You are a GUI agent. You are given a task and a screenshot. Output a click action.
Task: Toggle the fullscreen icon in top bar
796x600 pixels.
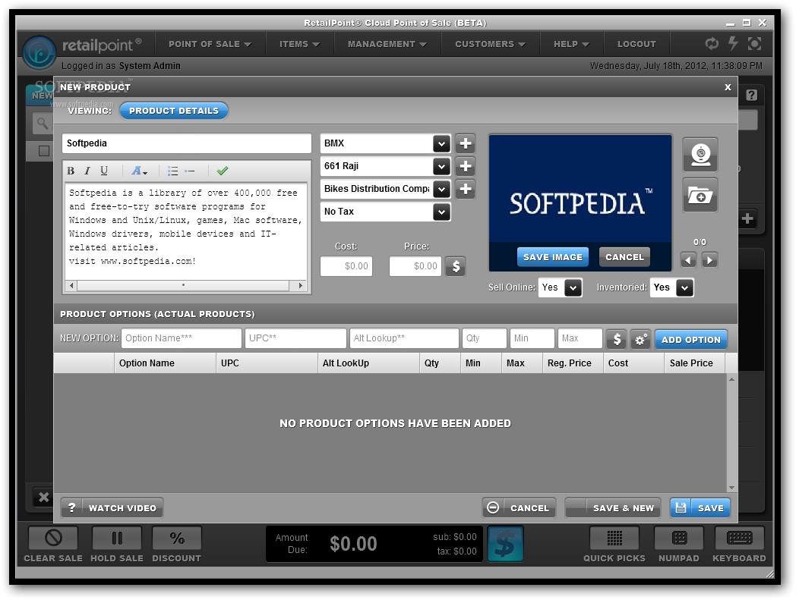click(x=755, y=44)
